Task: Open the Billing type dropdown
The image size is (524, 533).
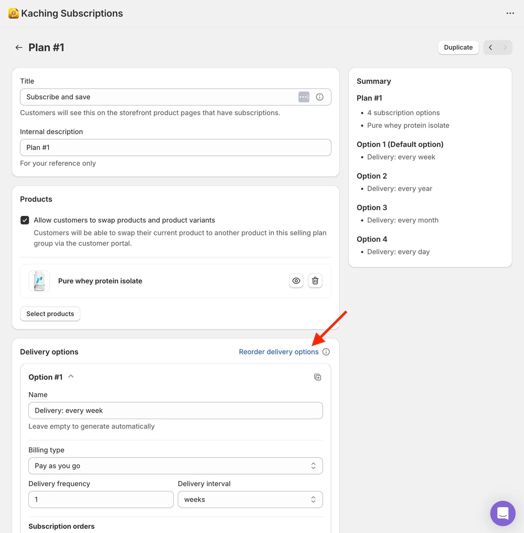Action: (176, 466)
